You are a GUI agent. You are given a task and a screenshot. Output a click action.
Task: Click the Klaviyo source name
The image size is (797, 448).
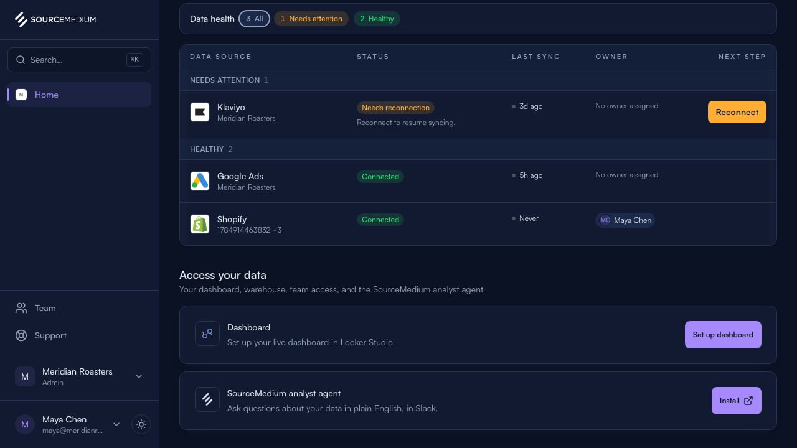click(x=231, y=107)
